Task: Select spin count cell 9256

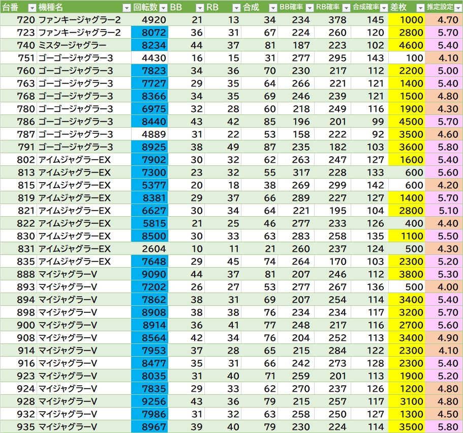Action: (150, 401)
